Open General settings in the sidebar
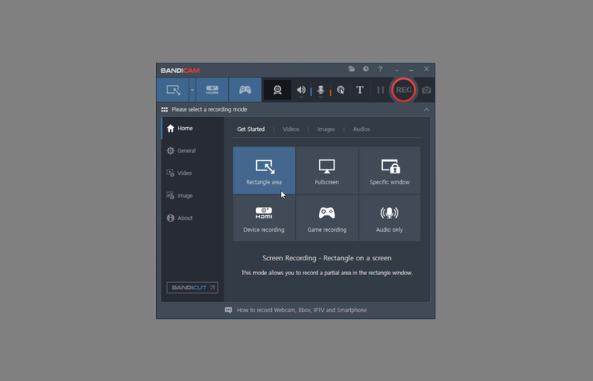Image resolution: width=593 pixels, height=381 pixels. 193,151
